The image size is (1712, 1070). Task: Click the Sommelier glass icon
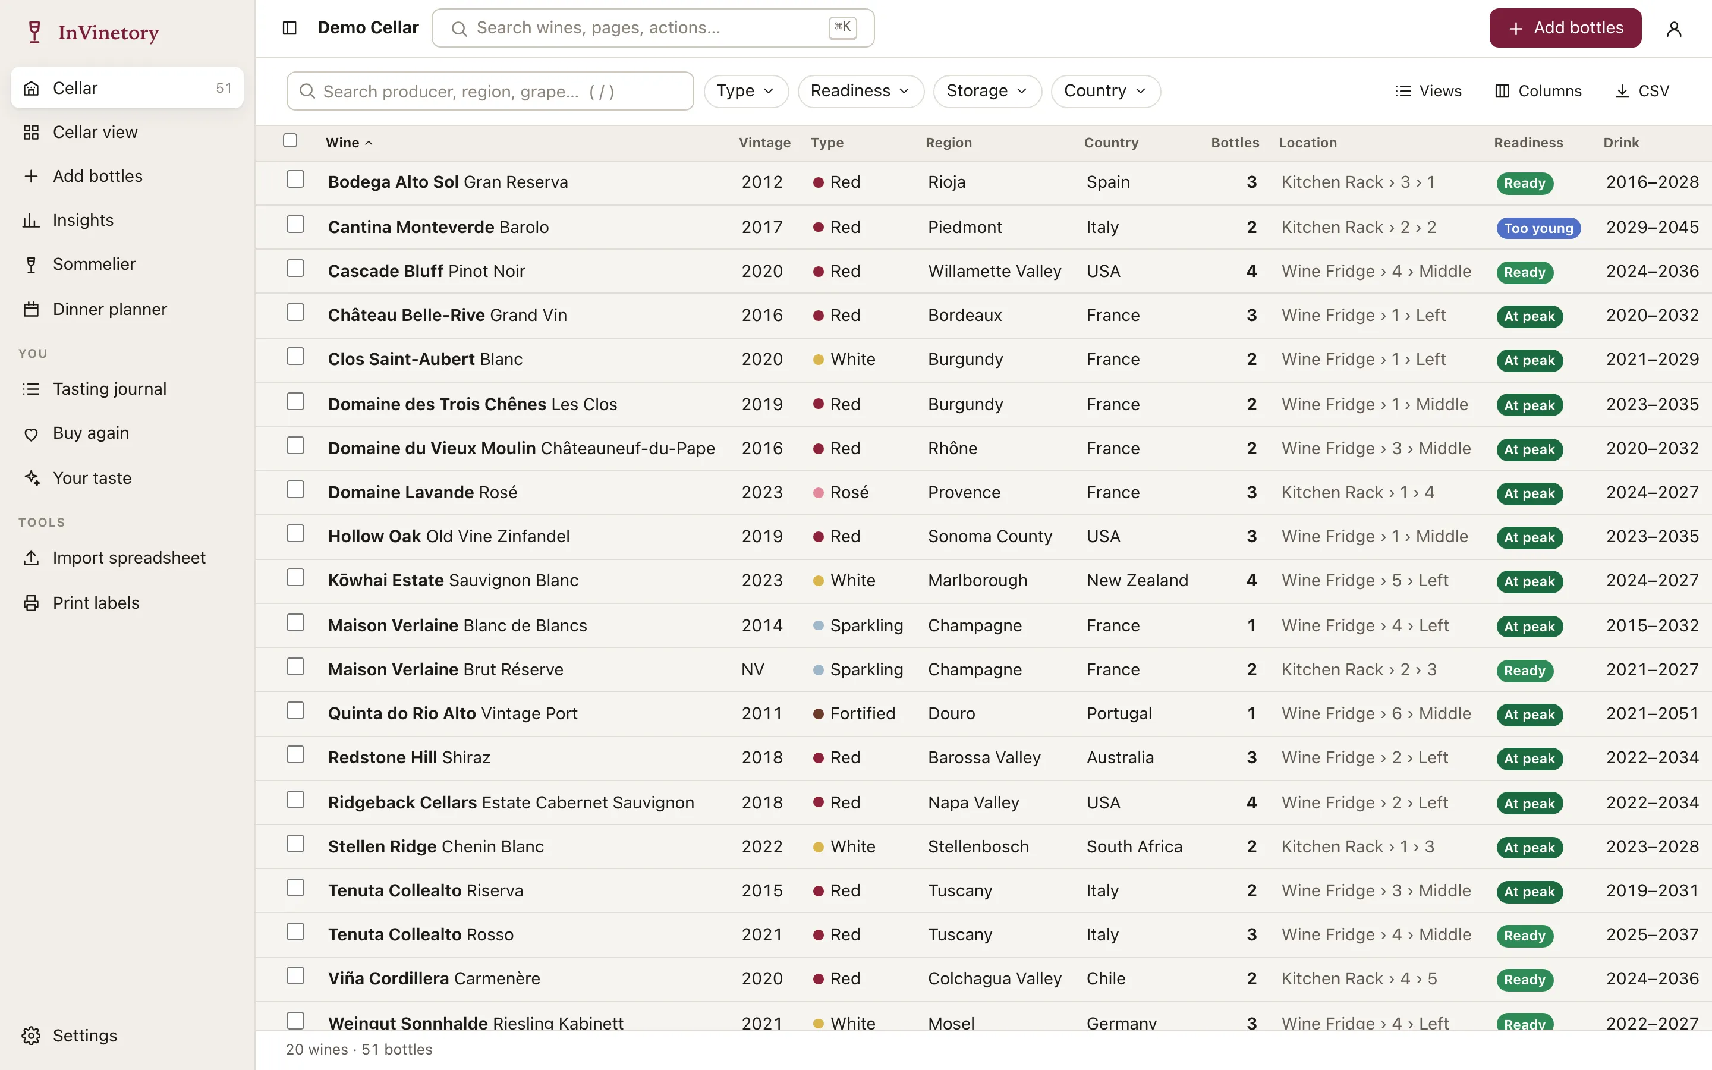point(31,265)
